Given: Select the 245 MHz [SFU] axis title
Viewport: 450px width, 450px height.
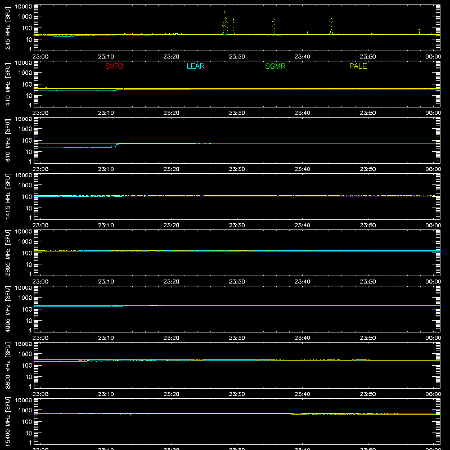Looking at the screenshot, I should tap(7, 28).
